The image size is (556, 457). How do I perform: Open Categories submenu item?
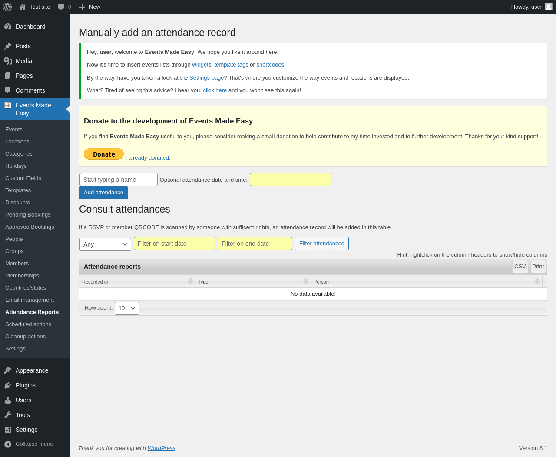pos(19,154)
